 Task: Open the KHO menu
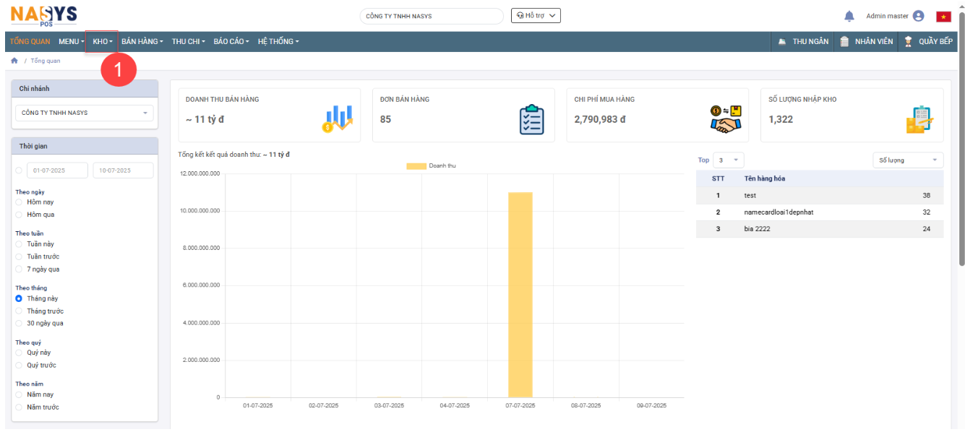click(103, 42)
